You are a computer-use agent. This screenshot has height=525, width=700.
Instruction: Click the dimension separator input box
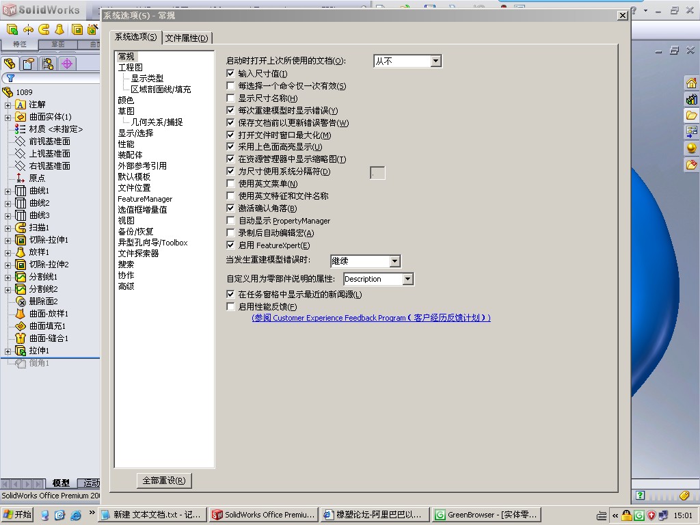click(377, 173)
